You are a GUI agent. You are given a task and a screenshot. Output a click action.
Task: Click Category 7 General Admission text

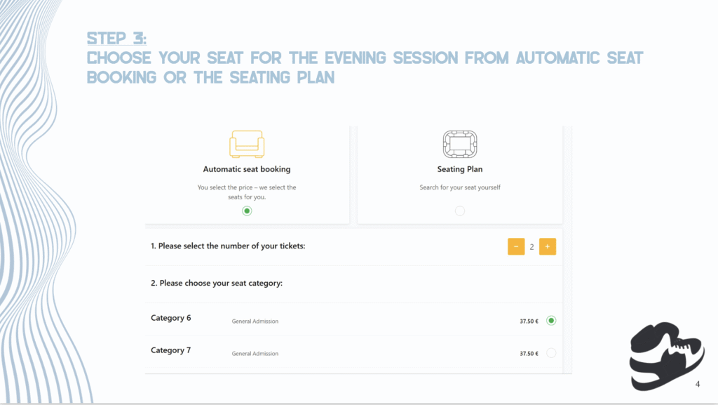(255, 354)
